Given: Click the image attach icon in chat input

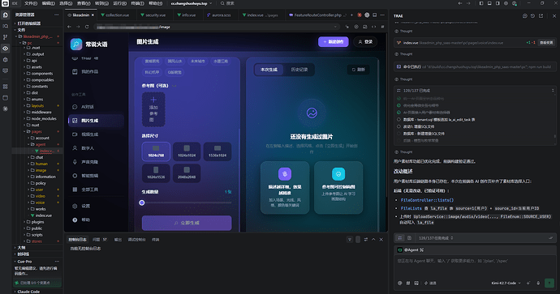Looking at the screenshot, I should tap(416, 283).
